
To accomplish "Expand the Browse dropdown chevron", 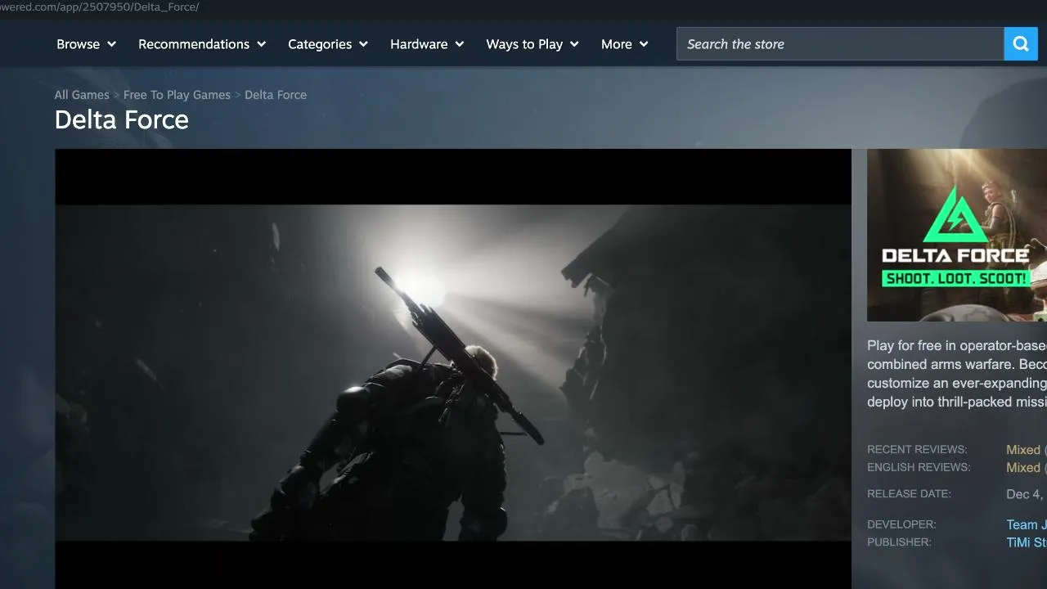I will coord(111,44).
